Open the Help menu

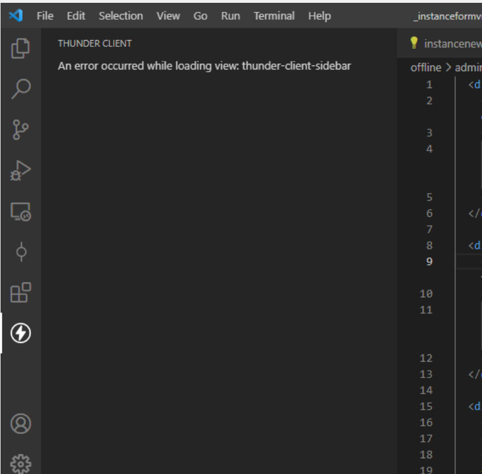coord(319,16)
